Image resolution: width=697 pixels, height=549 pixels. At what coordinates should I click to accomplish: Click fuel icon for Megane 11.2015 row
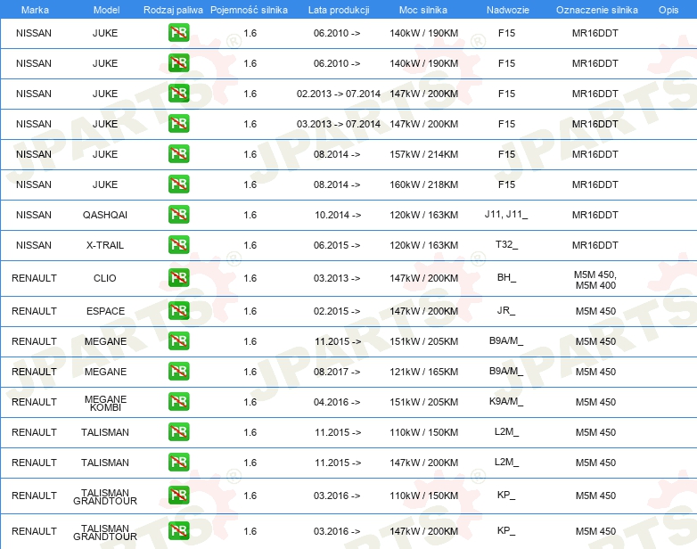click(178, 341)
